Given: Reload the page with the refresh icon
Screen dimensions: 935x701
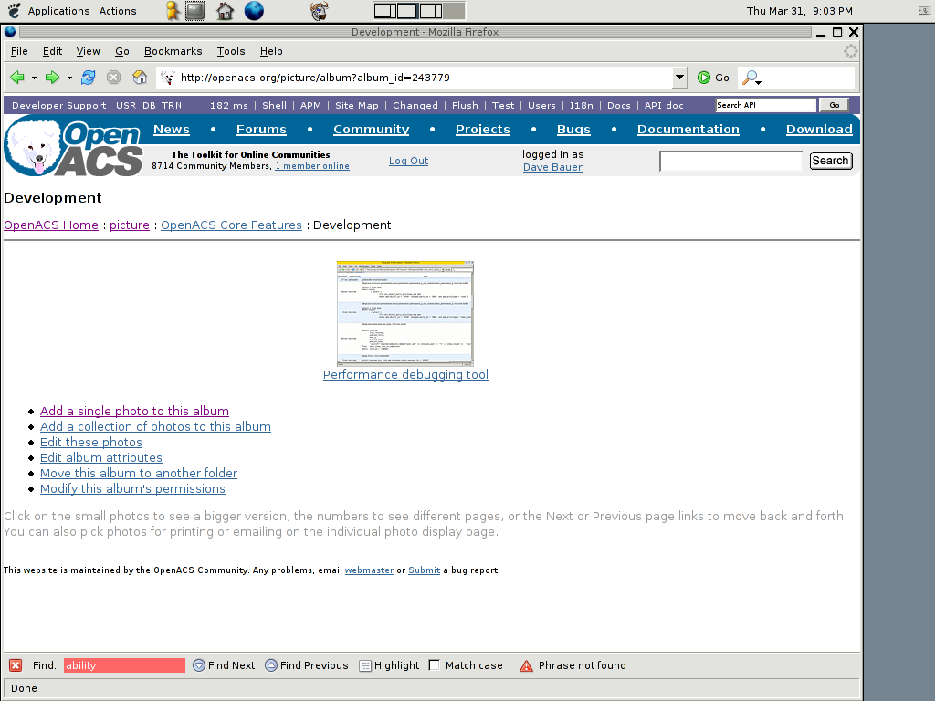Looking at the screenshot, I should click(88, 78).
